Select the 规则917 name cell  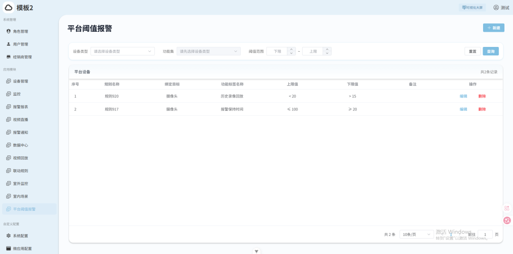pyautogui.click(x=112, y=109)
